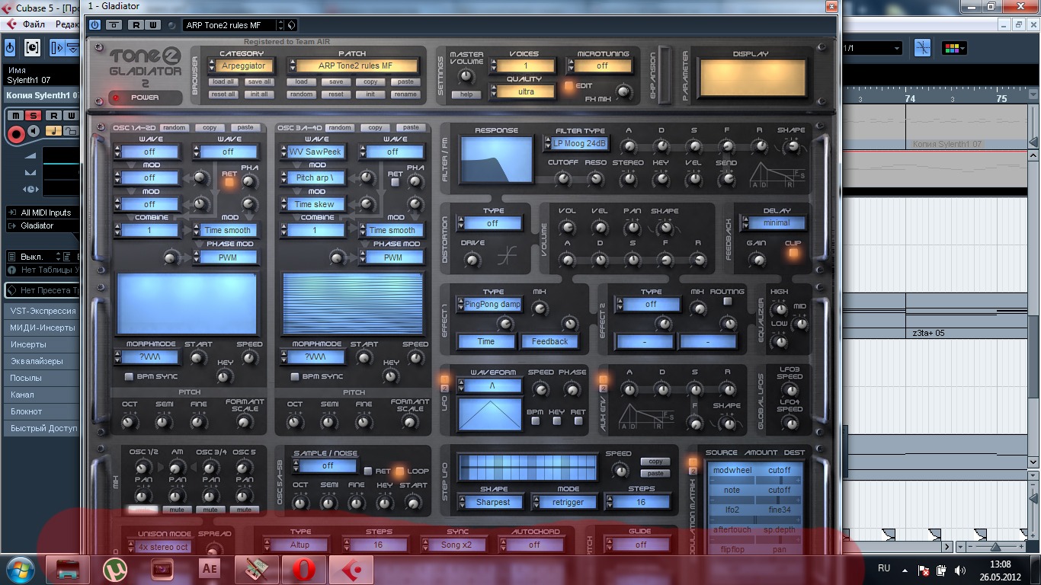Screen dimensions: 1041x585
Task: Open the Quality ultra selector
Action: tap(521, 91)
